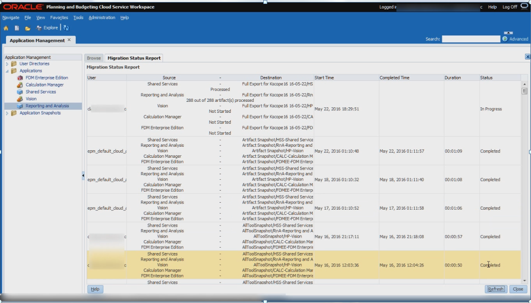531x303 pixels.
Task: Open the Help menu in menu bar
Action: click(x=125, y=17)
